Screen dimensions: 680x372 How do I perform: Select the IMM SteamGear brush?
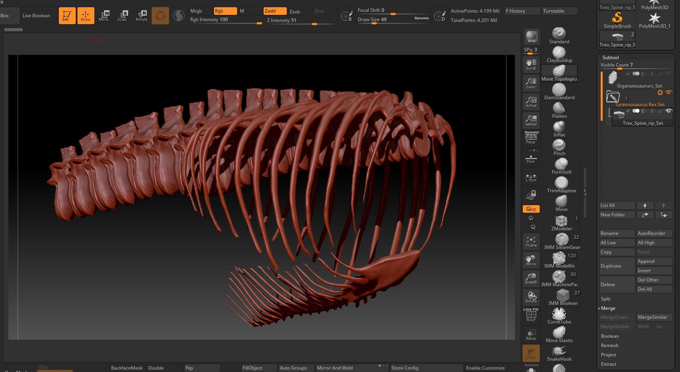(x=562, y=242)
